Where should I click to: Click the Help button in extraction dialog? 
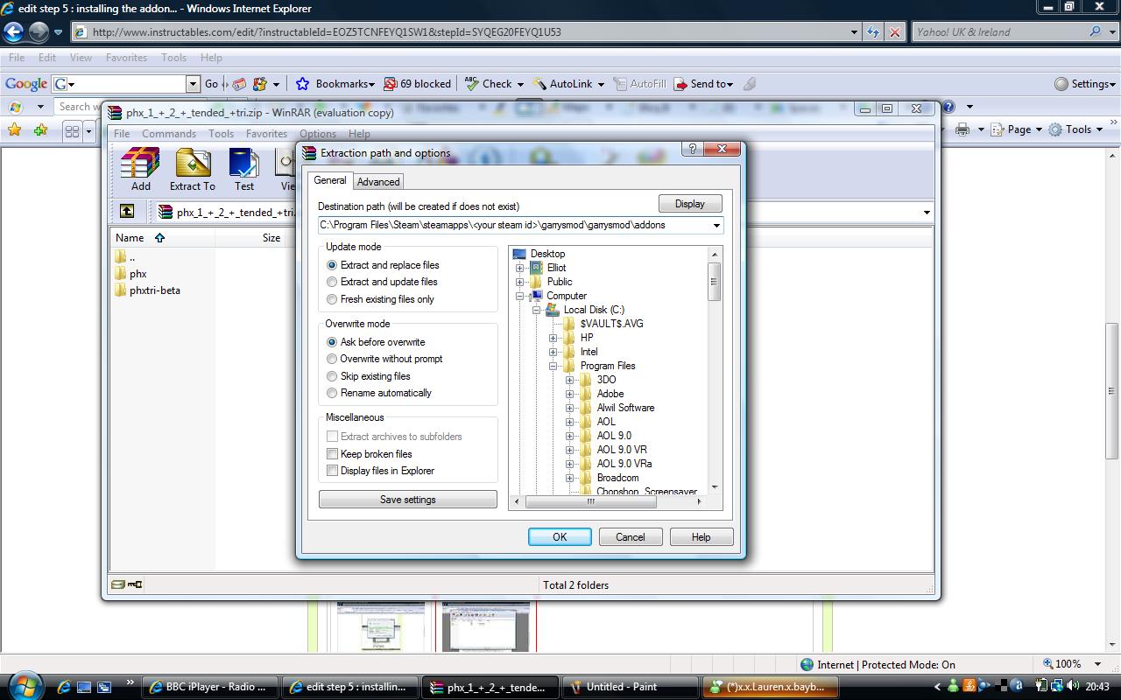tap(701, 537)
